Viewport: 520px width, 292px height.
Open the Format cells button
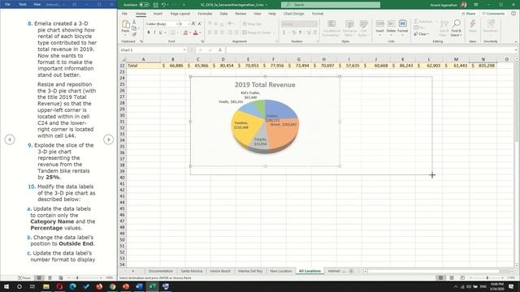(x=403, y=27)
